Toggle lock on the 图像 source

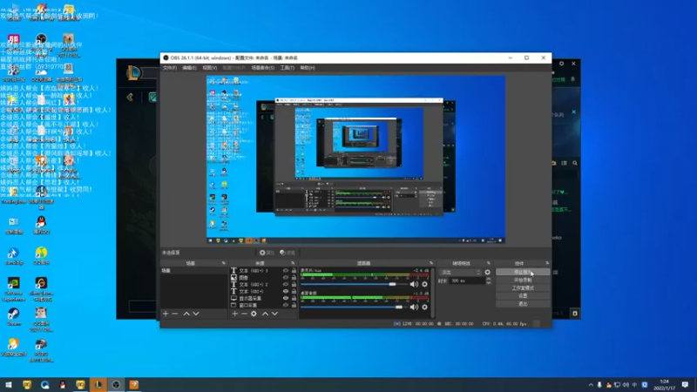tap(294, 277)
